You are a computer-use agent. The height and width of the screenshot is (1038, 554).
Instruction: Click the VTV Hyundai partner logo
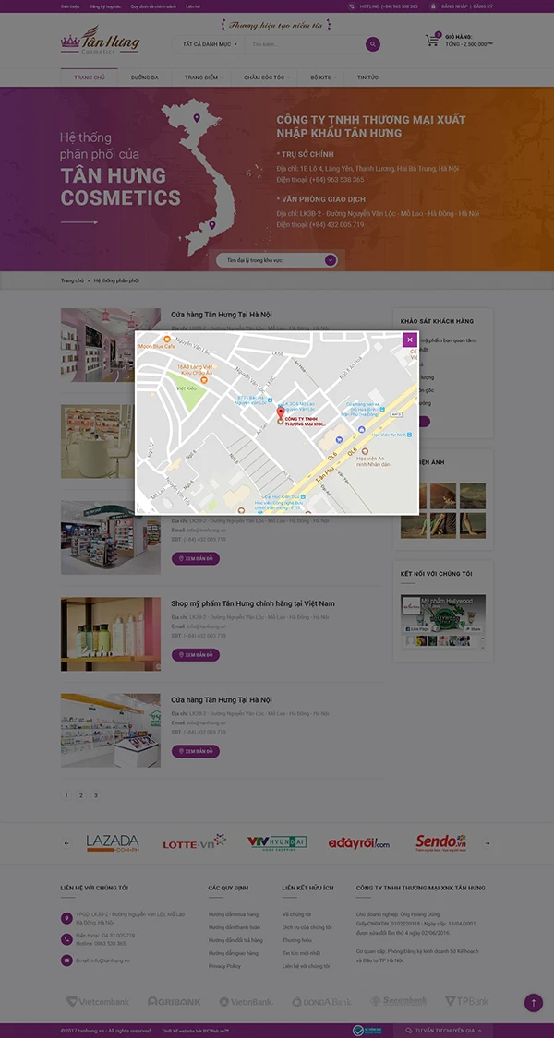[277, 842]
